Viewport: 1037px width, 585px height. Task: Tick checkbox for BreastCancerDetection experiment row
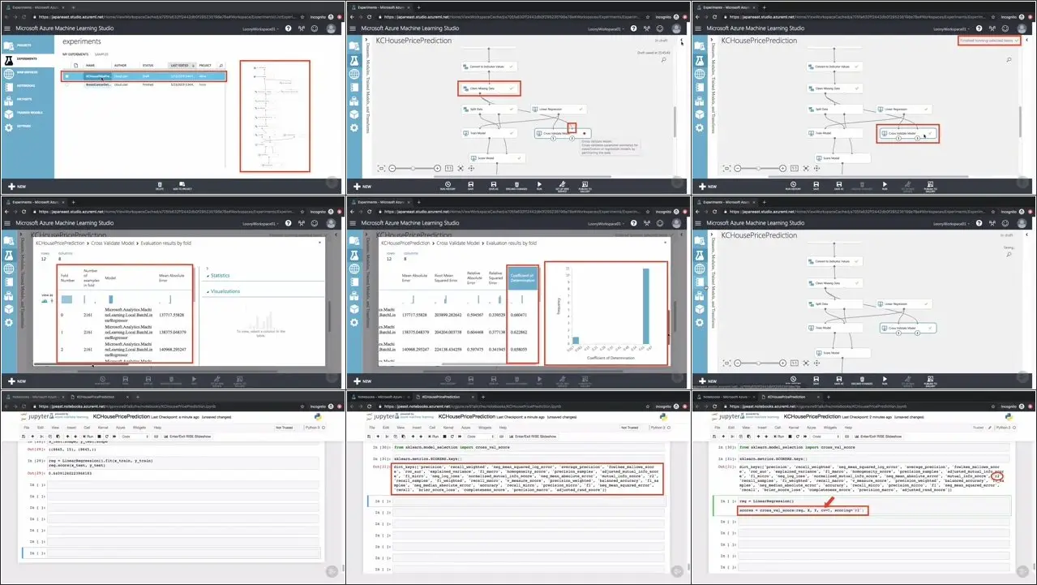[67, 84]
